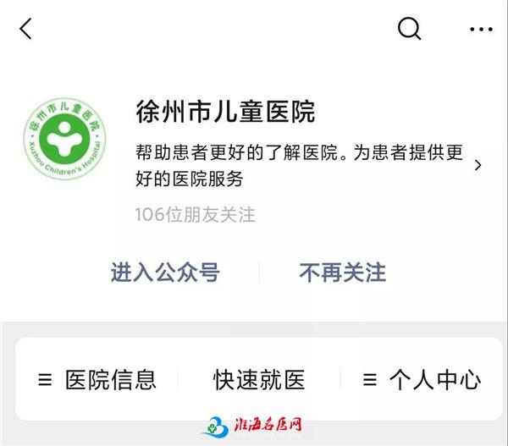Expand account details with right chevron
508x446 pixels.
tap(478, 165)
